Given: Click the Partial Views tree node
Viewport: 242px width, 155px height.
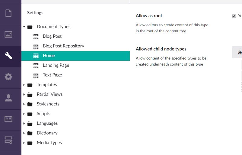Looking at the screenshot, I should pyautogui.click(x=49, y=94).
